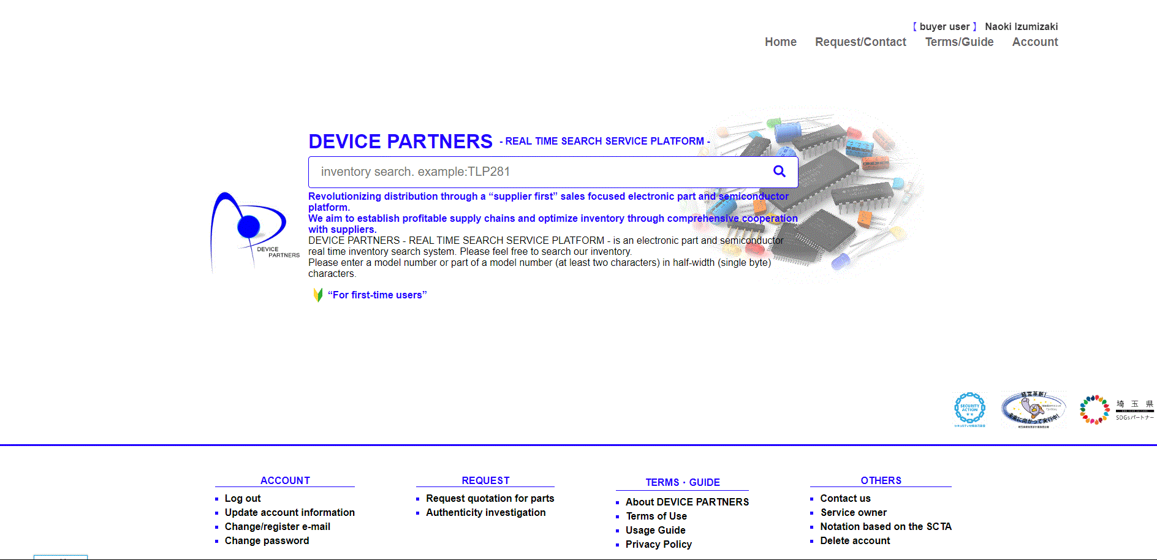Open Notation based on the SCTA

click(x=886, y=526)
